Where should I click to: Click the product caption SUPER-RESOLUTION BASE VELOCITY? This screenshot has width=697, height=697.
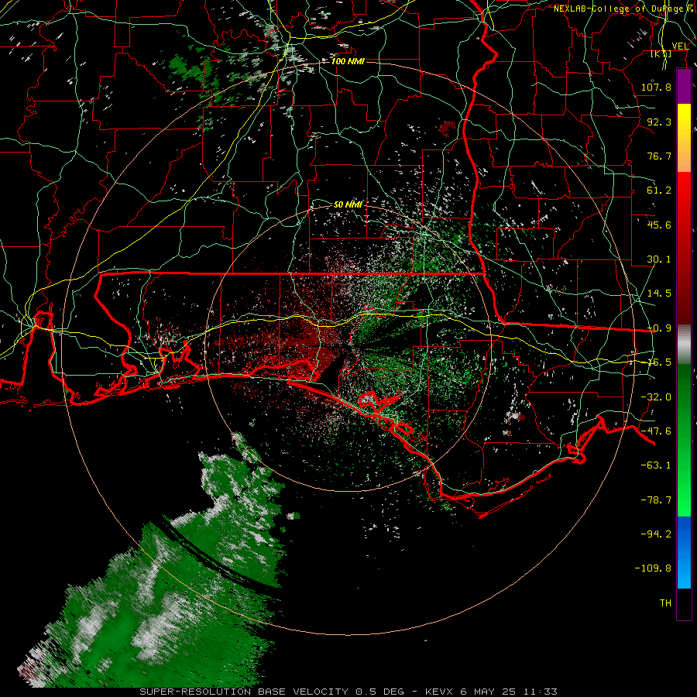pyautogui.click(x=244, y=692)
